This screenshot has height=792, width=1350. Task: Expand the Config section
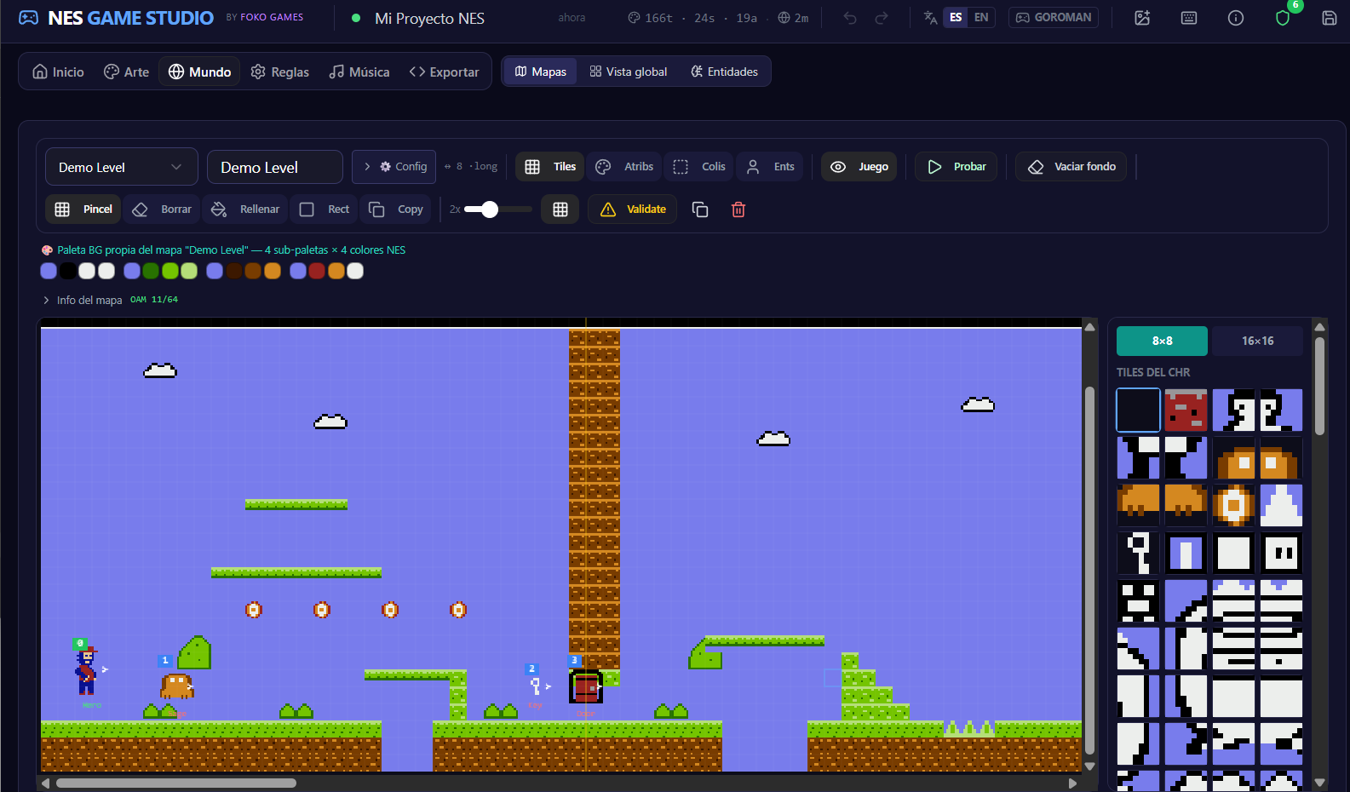click(x=394, y=167)
